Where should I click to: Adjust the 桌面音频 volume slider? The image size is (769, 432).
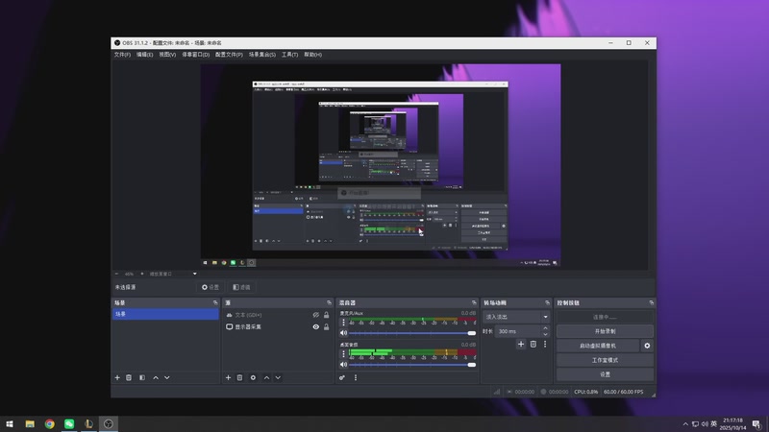pos(412,365)
